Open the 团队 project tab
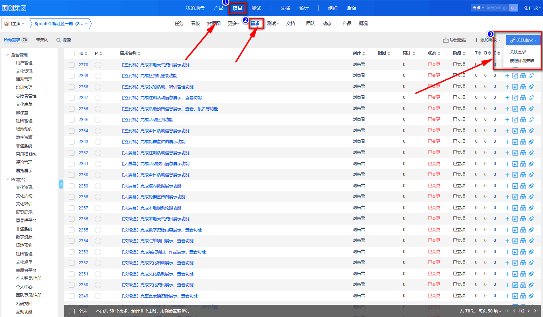 (x=311, y=23)
